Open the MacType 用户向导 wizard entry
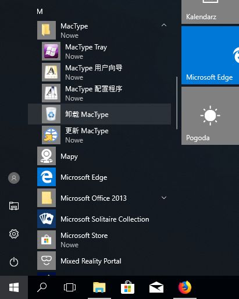The width and height of the screenshot is (239, 299). pyautogui.click(x=99, y=72)
